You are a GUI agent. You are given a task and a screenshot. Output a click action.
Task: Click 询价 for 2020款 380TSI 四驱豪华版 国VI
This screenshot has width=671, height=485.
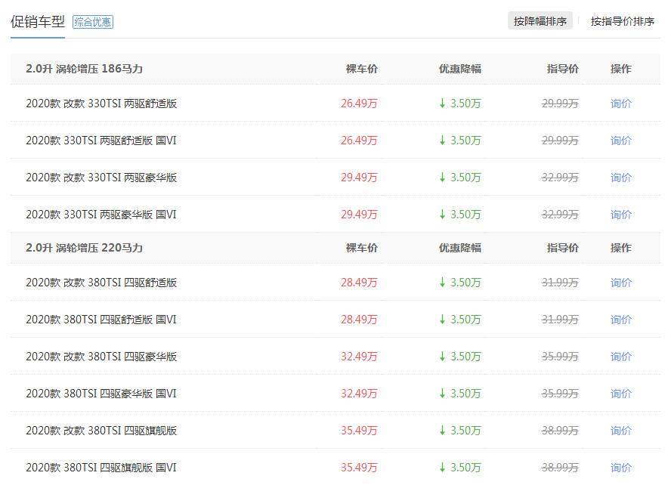tap(621, 394)
